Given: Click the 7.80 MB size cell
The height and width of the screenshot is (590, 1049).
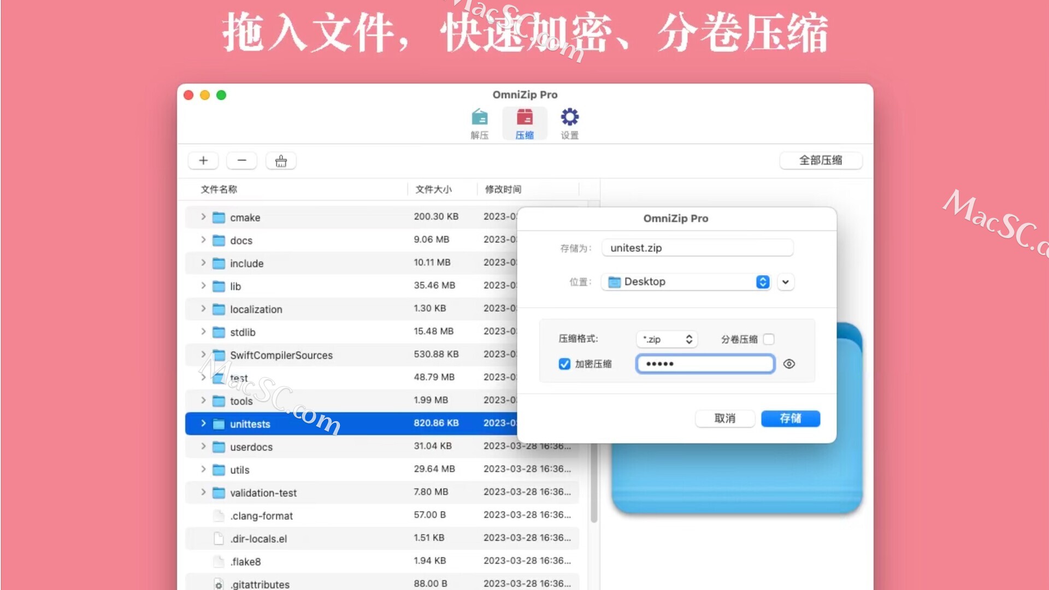Looking at the screenshot, I should [x=431, y=492].
